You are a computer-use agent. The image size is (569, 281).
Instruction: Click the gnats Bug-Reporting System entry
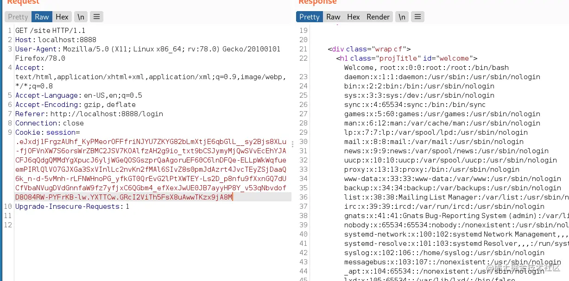coord(456,216)
